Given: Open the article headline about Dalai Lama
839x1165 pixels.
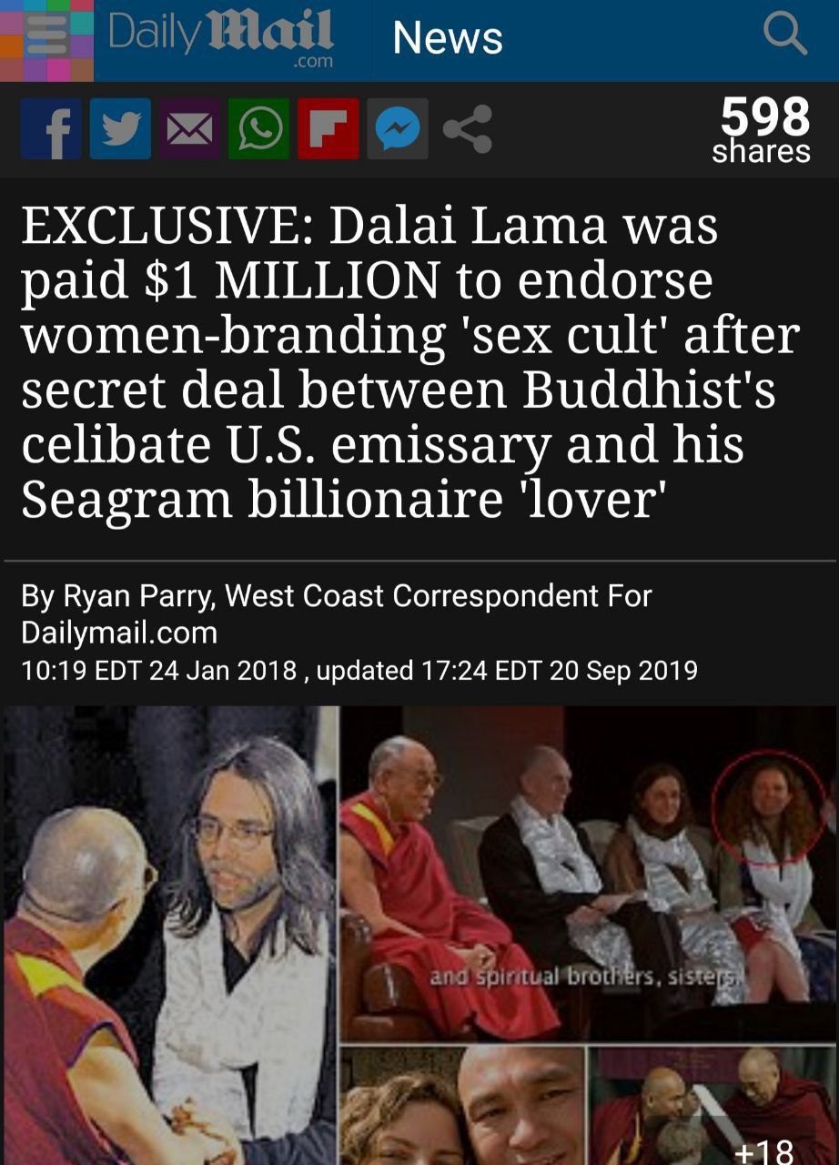Looking at the screenshot, I should coord(409,363).
